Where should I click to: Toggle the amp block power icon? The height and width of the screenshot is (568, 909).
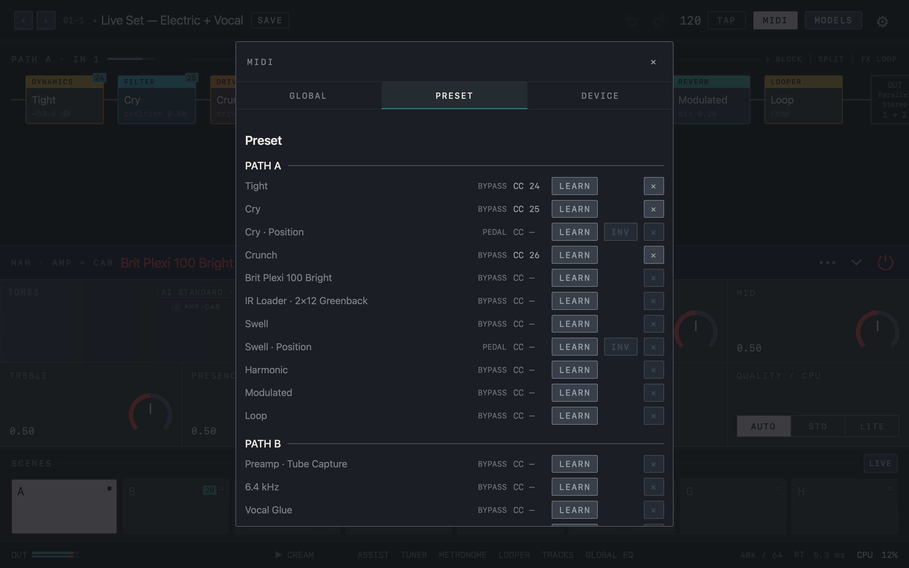pyautogui.click(x=885, y=262)
